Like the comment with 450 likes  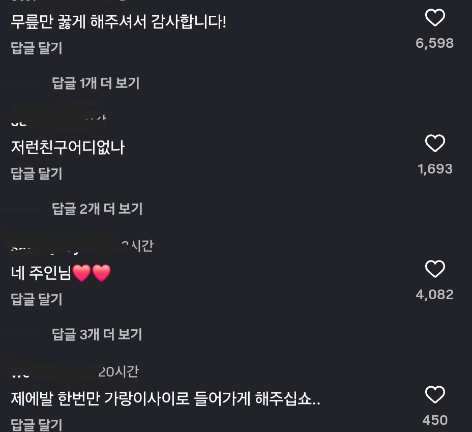coord(434,395)
